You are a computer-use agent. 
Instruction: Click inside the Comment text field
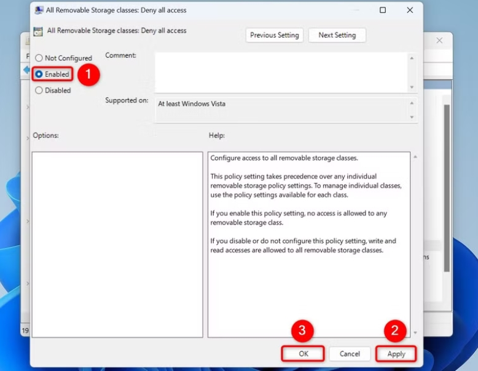(281, 73)
